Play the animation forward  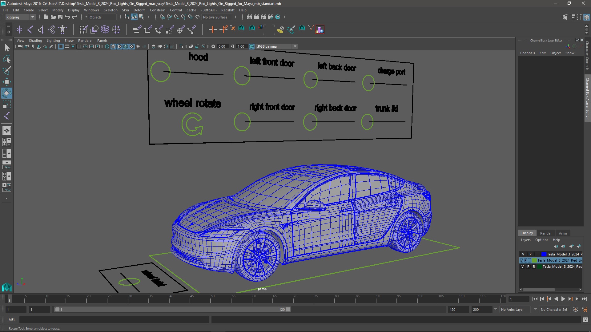click(563, 299)
